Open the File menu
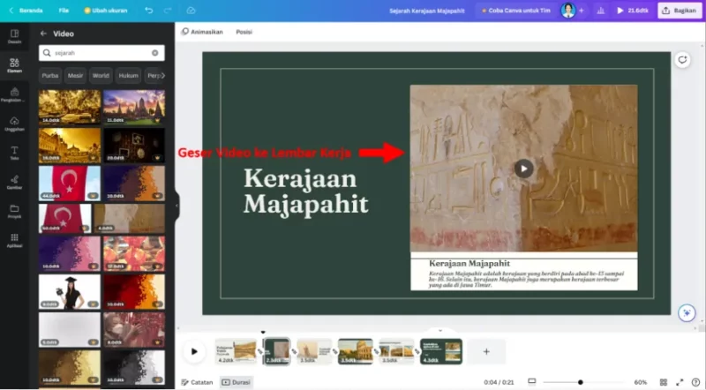The height and width of the screenshot is (390, 706). tap(64, 11)
